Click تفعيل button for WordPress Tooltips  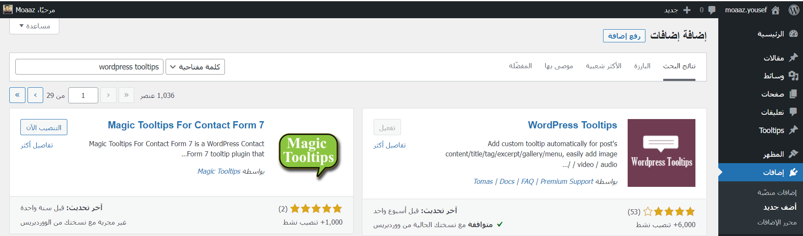coord(387,127)
